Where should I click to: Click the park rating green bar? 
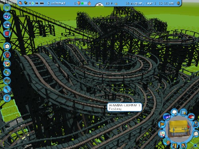pyautogui.click(x=84, y=3)
